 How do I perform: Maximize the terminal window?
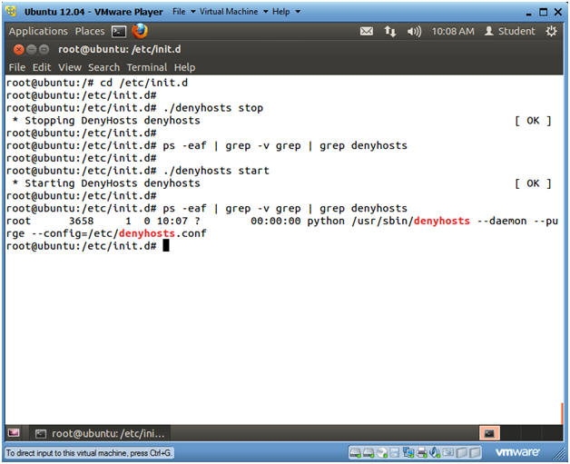(x=44, y=49)
